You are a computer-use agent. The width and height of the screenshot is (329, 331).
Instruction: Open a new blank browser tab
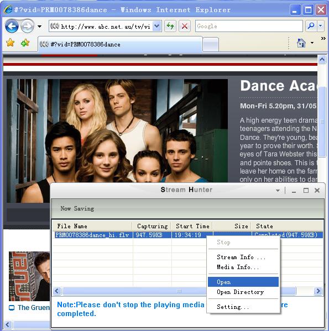tap(211, 45)
